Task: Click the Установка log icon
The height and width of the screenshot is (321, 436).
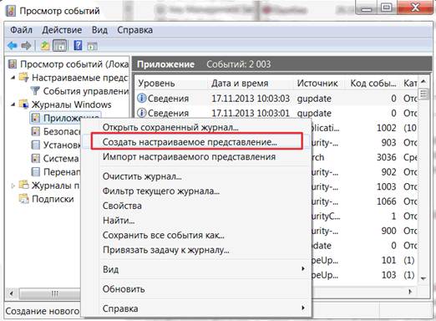Action: [x=35, y=145]
